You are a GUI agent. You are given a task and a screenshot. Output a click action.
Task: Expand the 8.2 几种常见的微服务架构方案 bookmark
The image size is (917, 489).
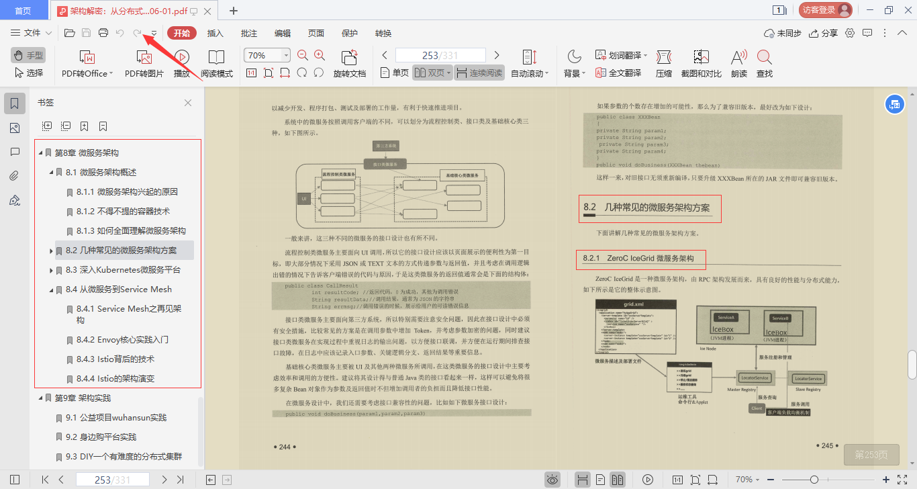(52, 251)
